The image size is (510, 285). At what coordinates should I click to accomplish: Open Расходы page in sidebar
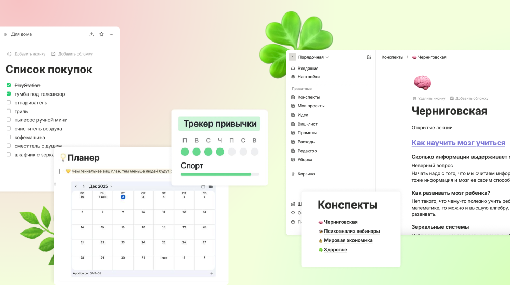click(x=303, y=142)
